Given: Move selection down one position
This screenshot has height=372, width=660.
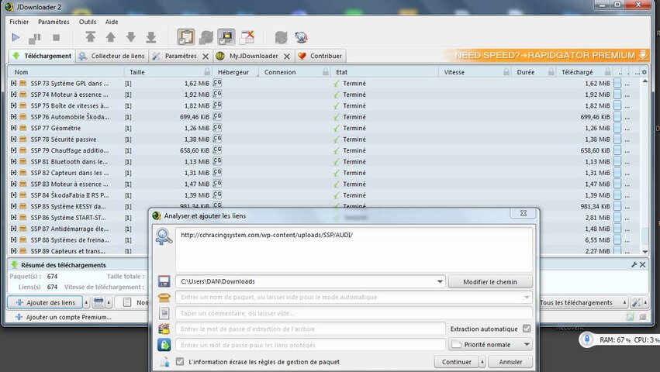Looking at the screenshot, I should coord(131,37).
